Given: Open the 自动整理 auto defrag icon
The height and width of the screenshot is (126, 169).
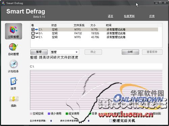Looking at the screenshot, I should pos(14,47).
